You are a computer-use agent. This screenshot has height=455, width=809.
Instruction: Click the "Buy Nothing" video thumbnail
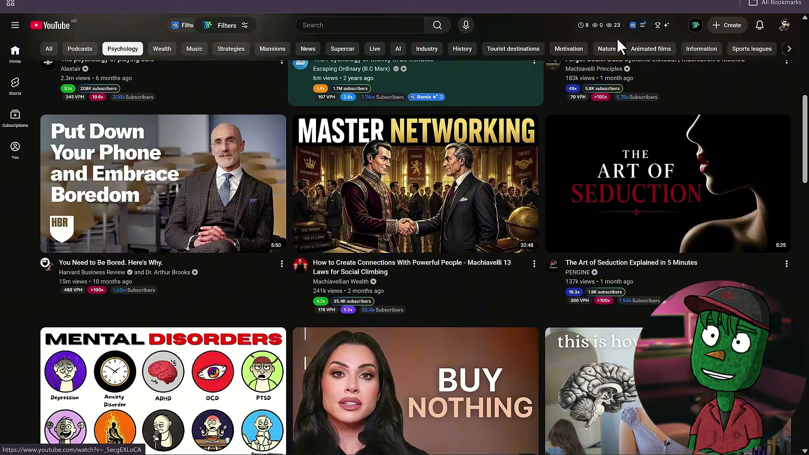pyautogui.click(x=415, y=391)
